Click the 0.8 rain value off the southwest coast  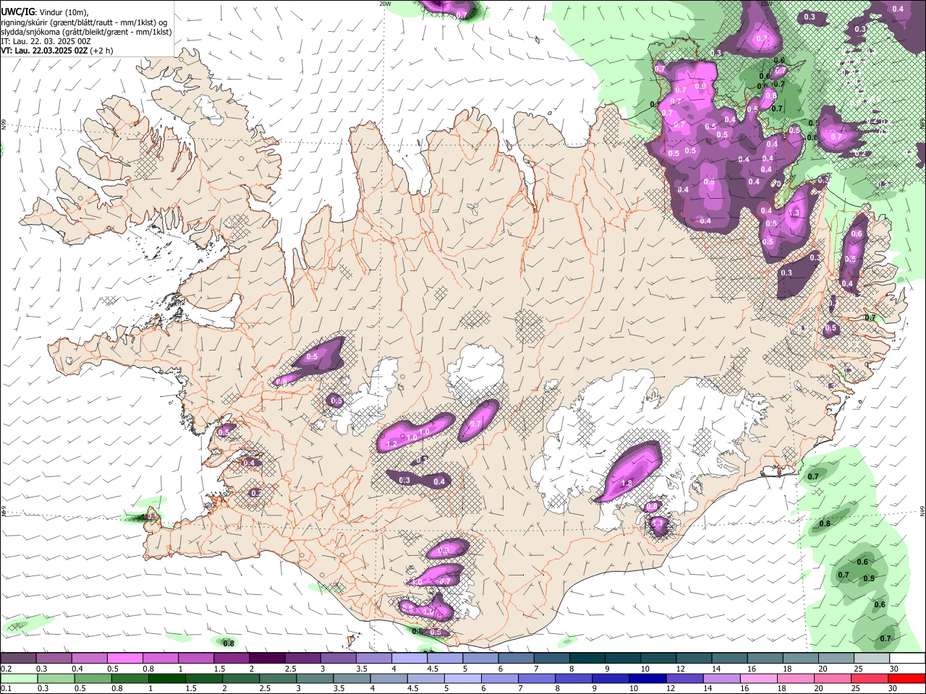tap(229, 643)
